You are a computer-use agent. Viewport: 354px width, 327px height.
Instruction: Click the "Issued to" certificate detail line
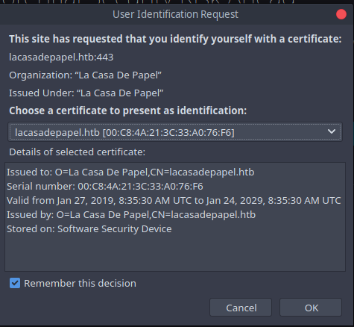pyautogui.click(x=130, y=172)
